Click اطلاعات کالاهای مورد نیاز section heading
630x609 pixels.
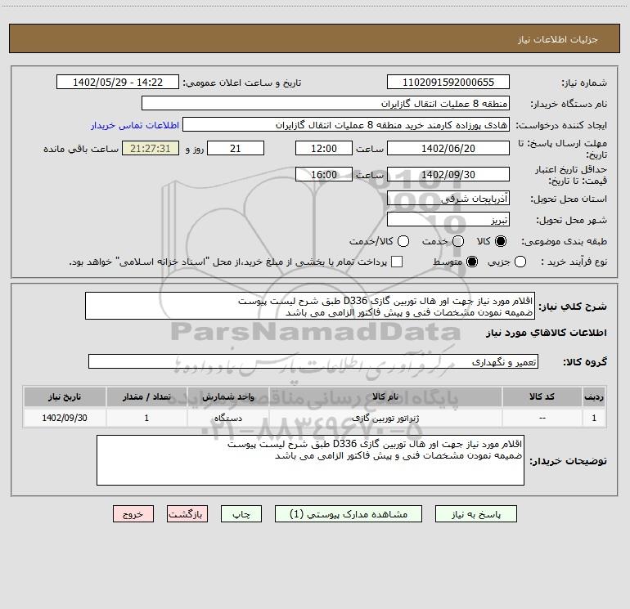(547, 333)
